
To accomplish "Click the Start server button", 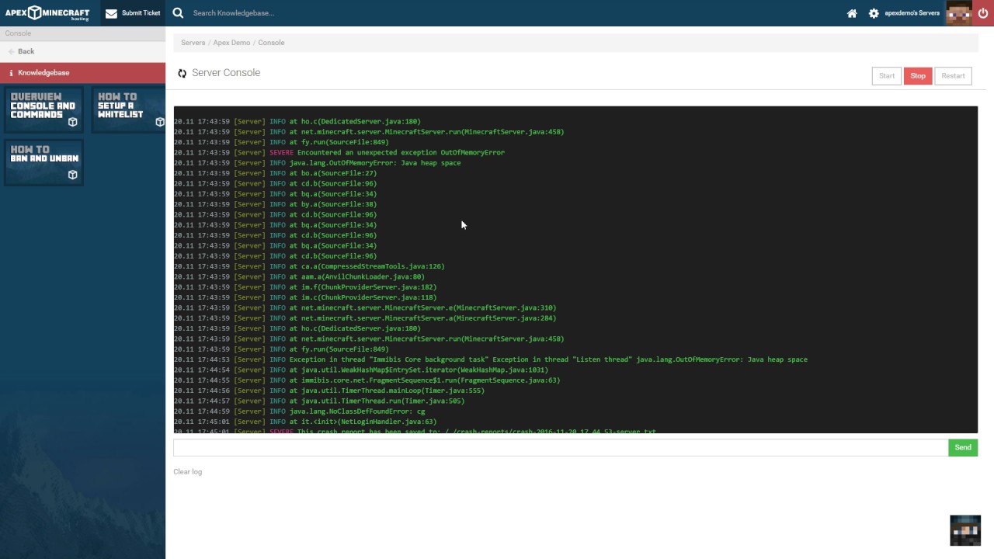I will tap(886, 76).
